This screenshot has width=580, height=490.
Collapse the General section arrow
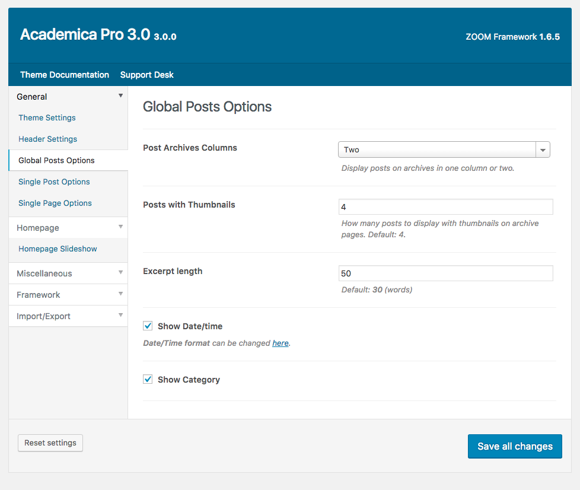coord(120,96)
